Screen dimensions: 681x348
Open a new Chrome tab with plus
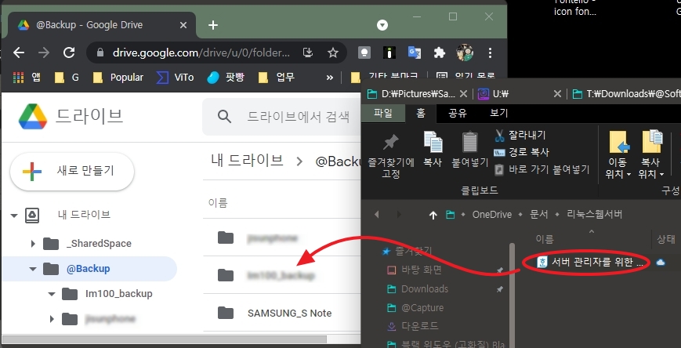tap(213, 25)
